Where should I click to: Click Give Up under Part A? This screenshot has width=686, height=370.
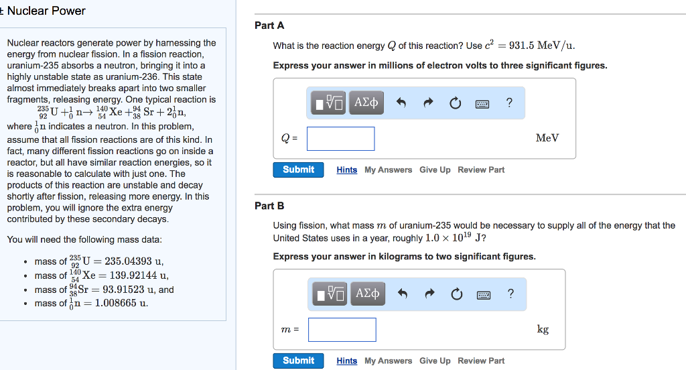click(435, 170)
